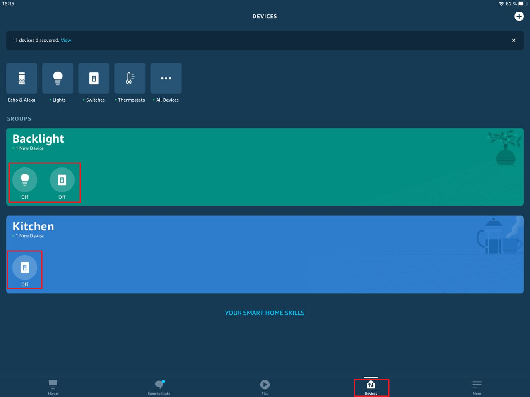Open the All Devices category

tap(166, 78)
